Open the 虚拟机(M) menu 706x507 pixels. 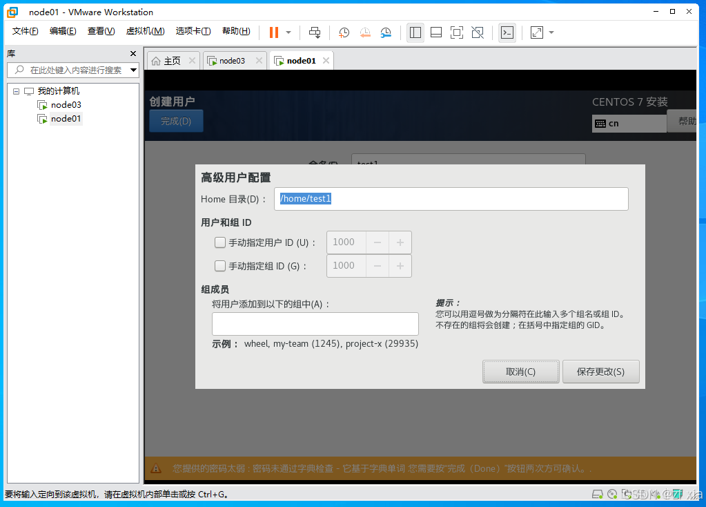click(x=145, y=31)
